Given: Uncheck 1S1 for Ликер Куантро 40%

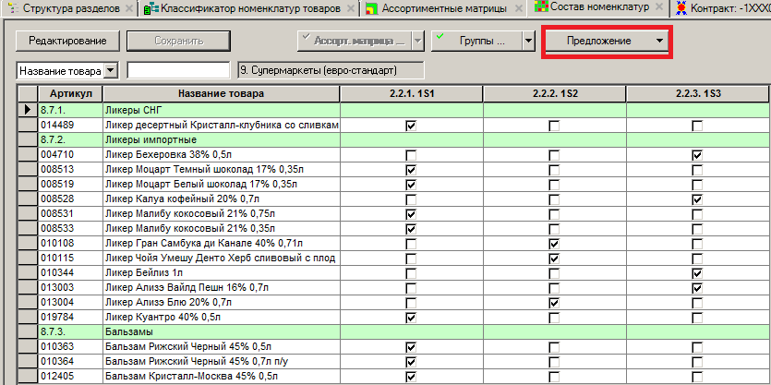Looking at the screenshot, I should [411, 318].
